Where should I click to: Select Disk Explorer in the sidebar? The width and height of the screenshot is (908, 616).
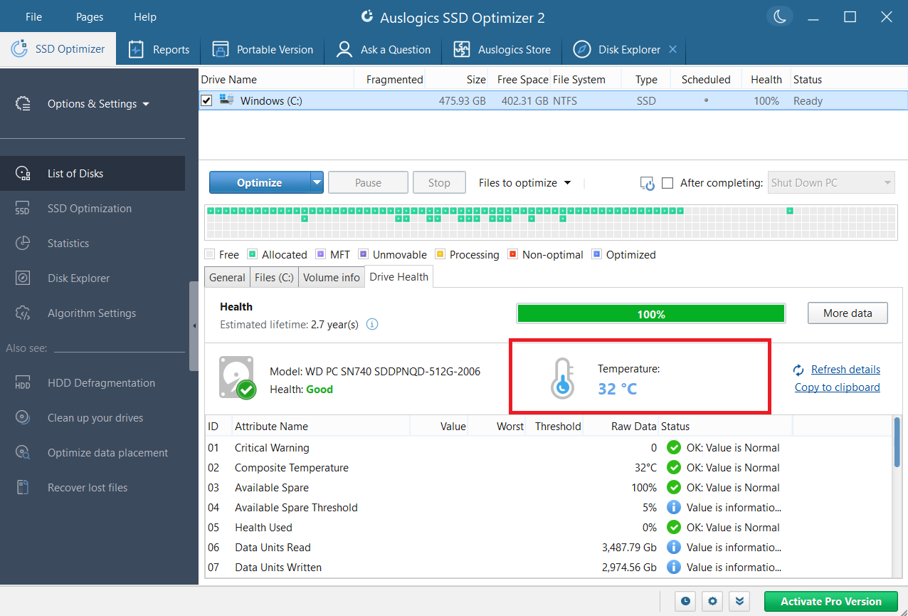click(80, 278)
